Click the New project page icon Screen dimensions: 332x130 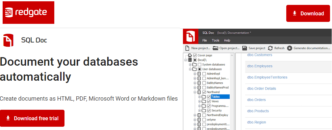[187, 48]
